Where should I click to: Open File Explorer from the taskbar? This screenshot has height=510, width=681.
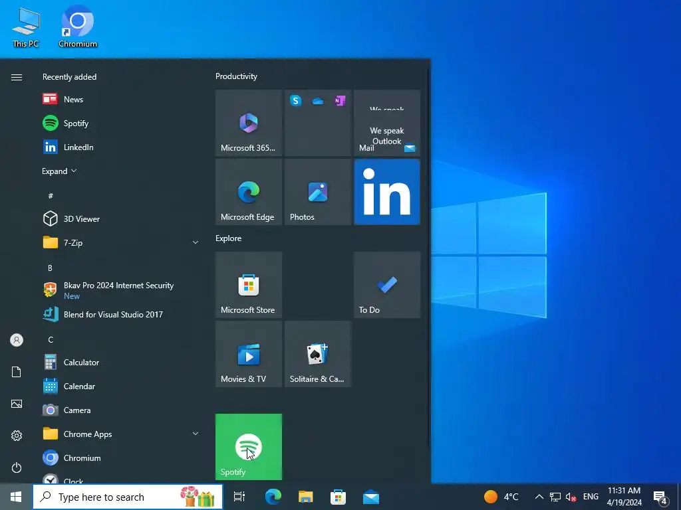click(x=305, y=497)
